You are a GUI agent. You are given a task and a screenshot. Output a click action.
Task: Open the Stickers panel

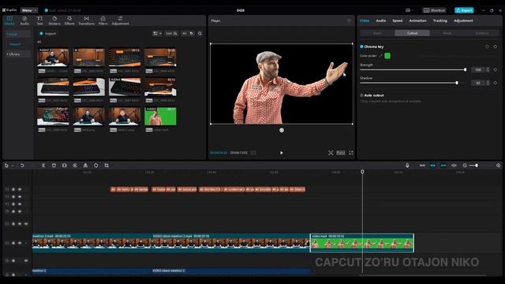54,21
